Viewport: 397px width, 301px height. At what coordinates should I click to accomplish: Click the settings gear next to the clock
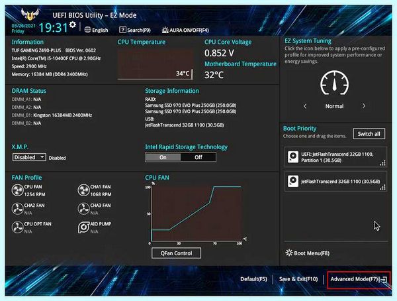(73, 25)
